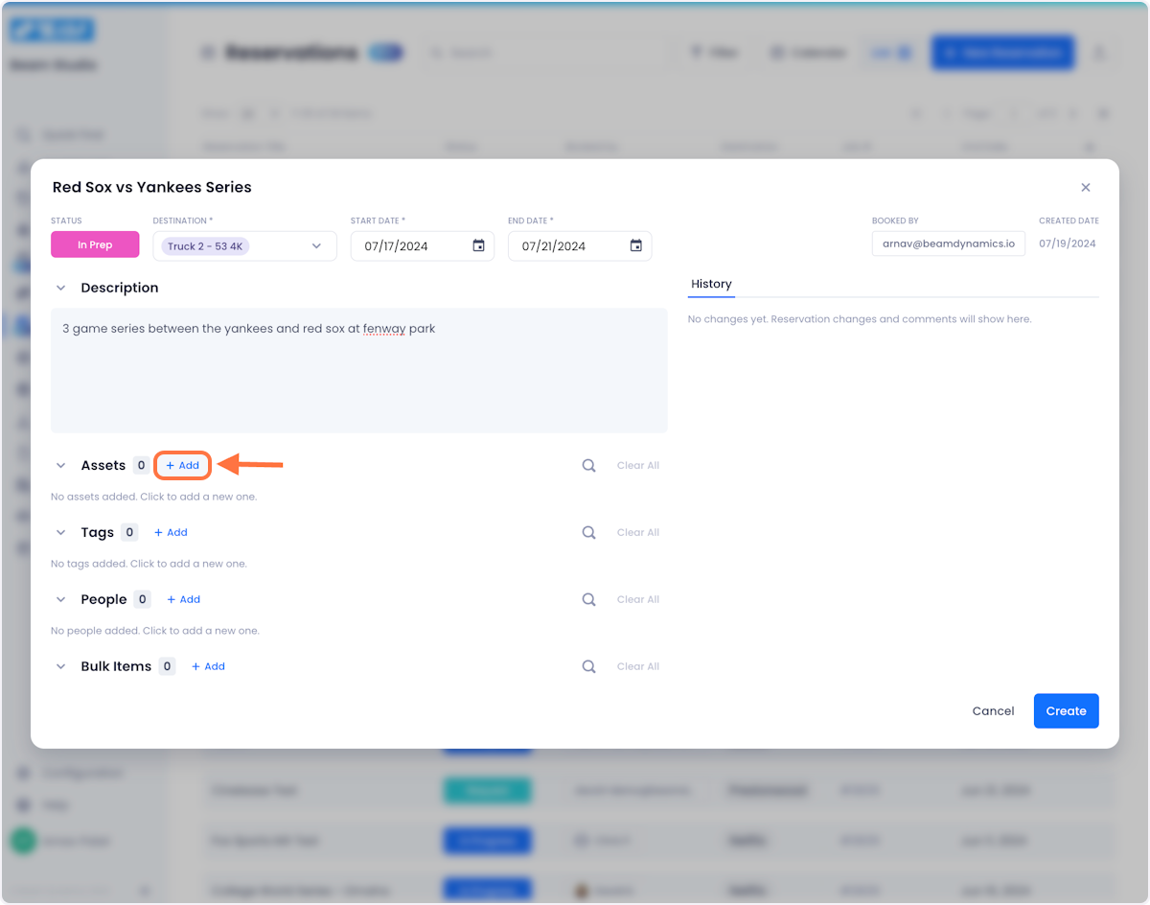
Task: Focus the Start Date field 07/17/2024
Action: tap(423, 246)
